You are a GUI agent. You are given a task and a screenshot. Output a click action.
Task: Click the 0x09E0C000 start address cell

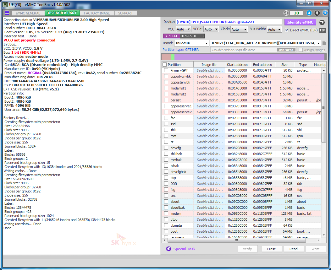(x=238, y=213)
